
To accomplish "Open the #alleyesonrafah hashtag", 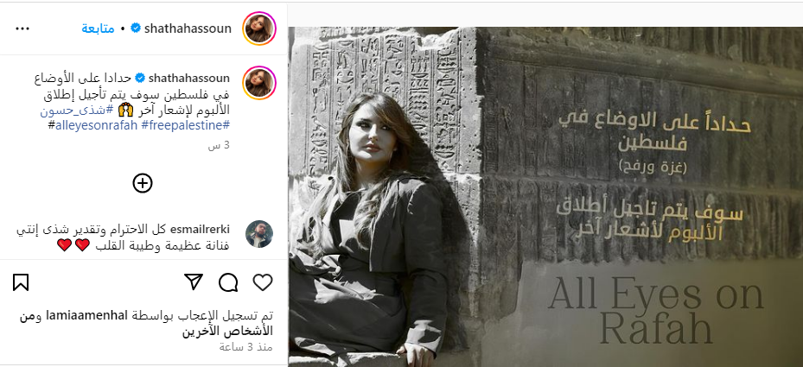I will [92, 125].
